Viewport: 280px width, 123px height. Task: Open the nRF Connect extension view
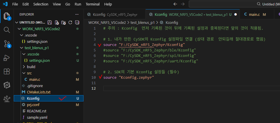(7, 85)
